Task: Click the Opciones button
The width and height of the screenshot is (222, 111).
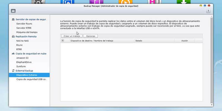Action: click(x=90, y=36)
